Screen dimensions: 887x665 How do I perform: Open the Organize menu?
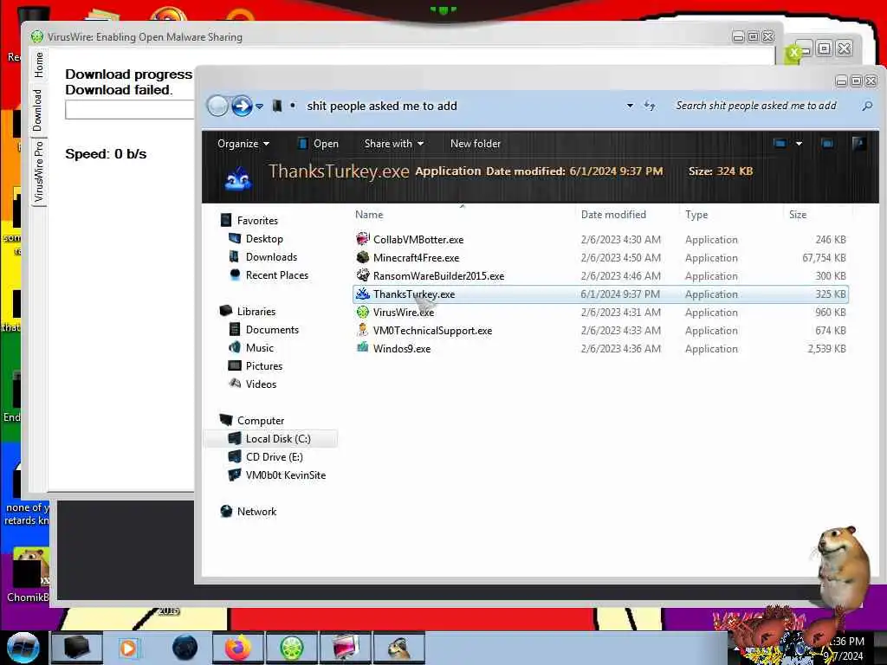tap(243, 144)
